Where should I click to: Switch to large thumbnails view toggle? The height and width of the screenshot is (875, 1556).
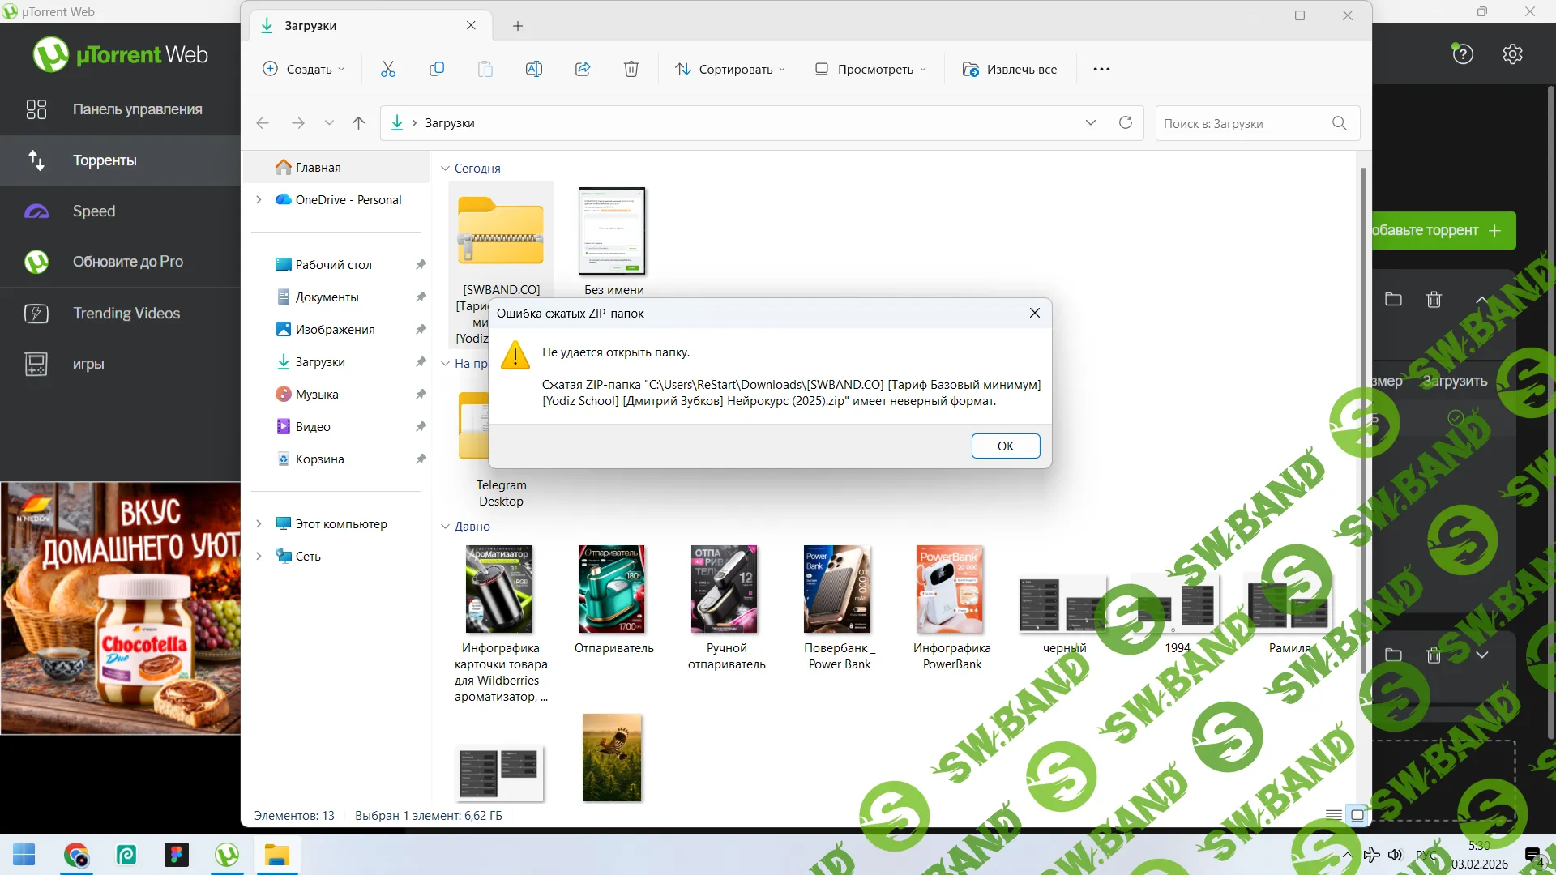[x=1357, y=815]
